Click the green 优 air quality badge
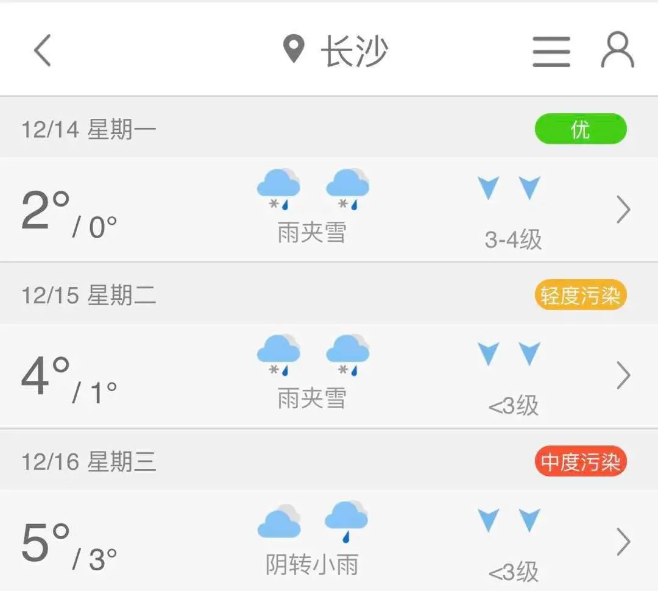The image size is (658, 591). 580,129
